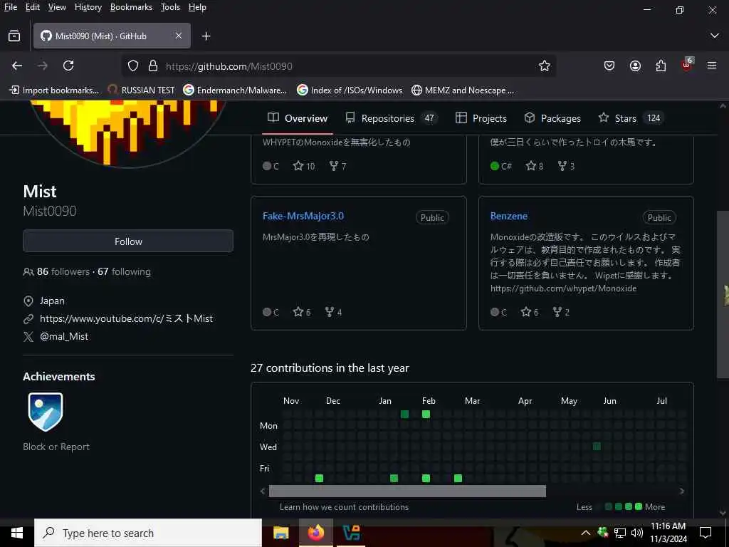Image resolution: width=729 pixels, height=547 pixels.
Task: Open the @mal_Mist X profile link
Action: click(63, 336)
